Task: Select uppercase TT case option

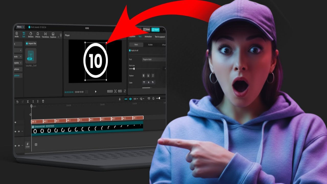Action: pyautogui.click(x=144, y=83)
